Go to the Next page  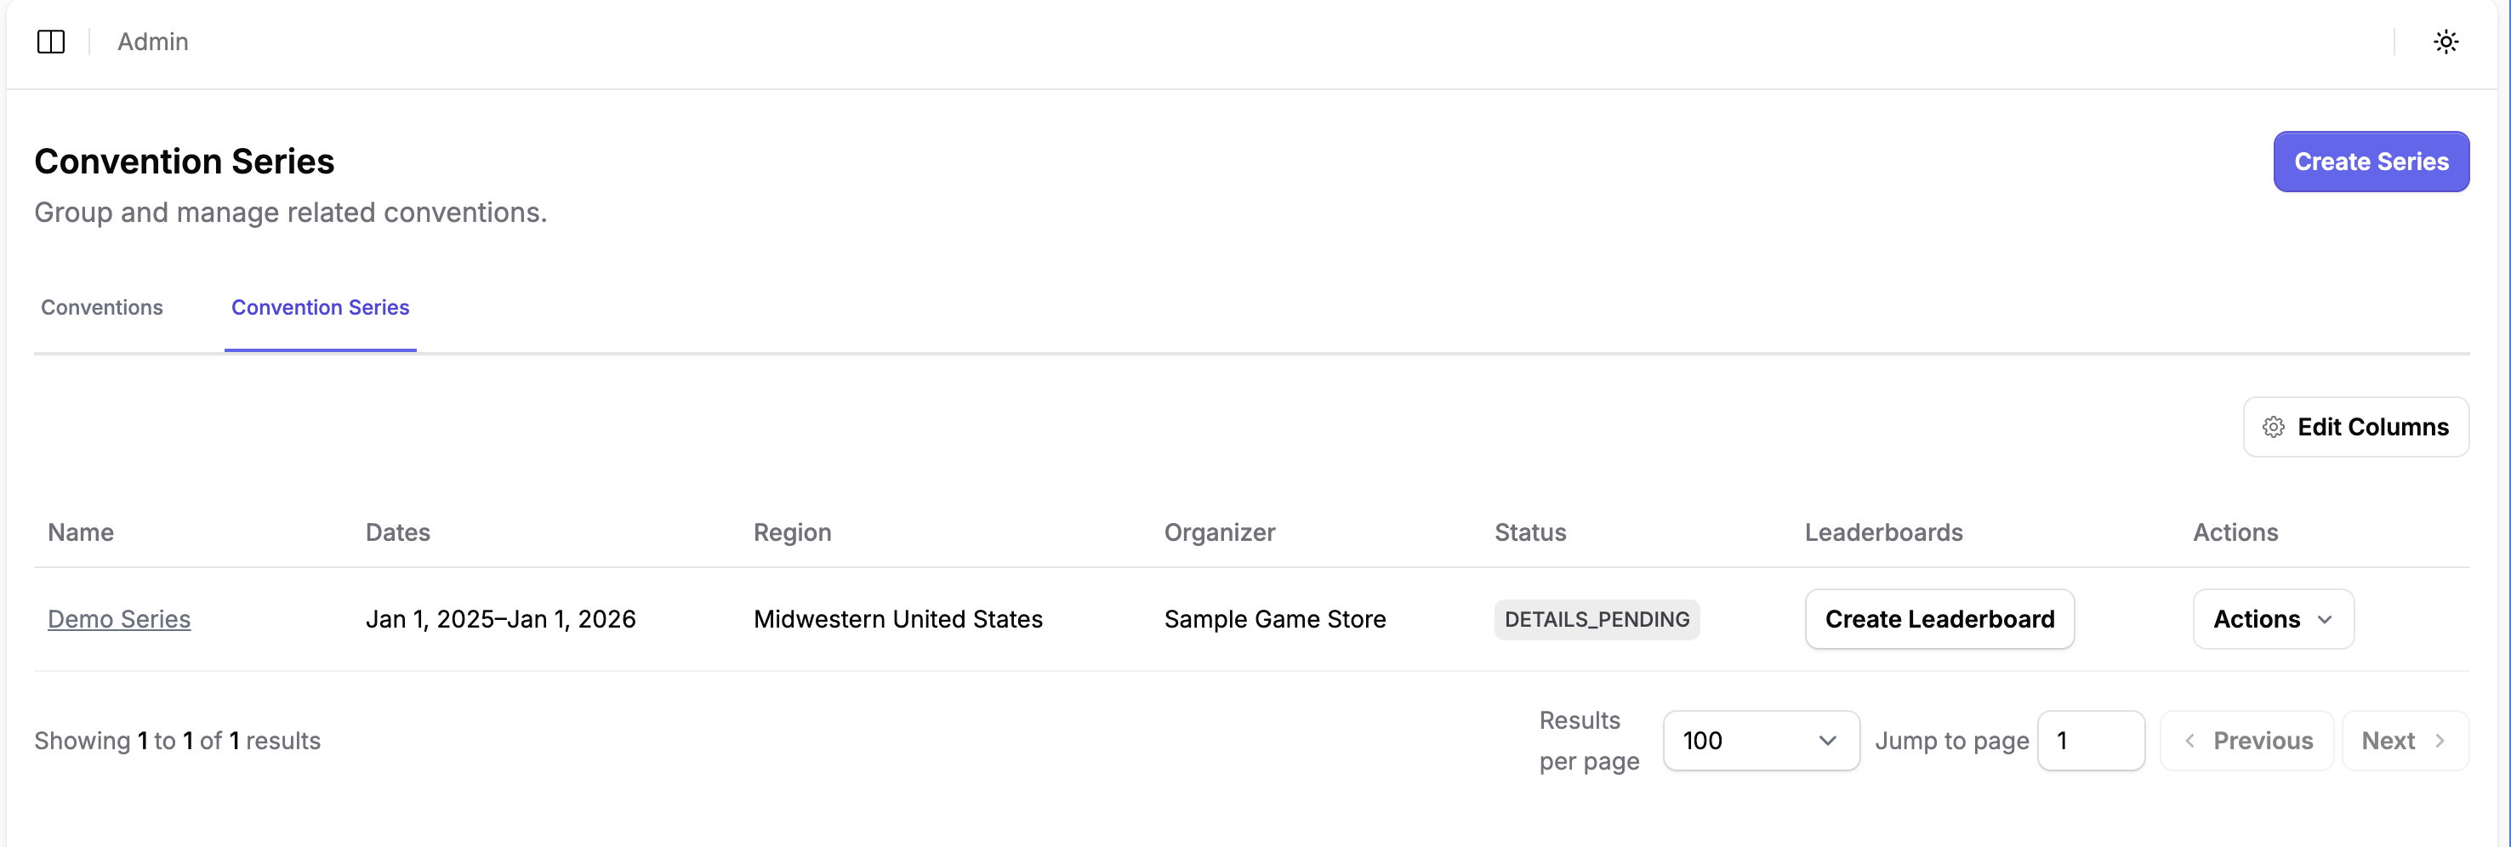pyautogui.click(x=2404, y=741)
